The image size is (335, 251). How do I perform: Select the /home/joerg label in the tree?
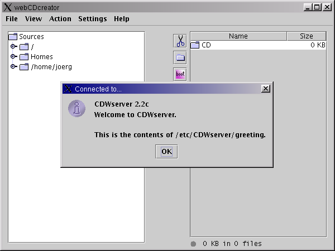tap(51, 67)
